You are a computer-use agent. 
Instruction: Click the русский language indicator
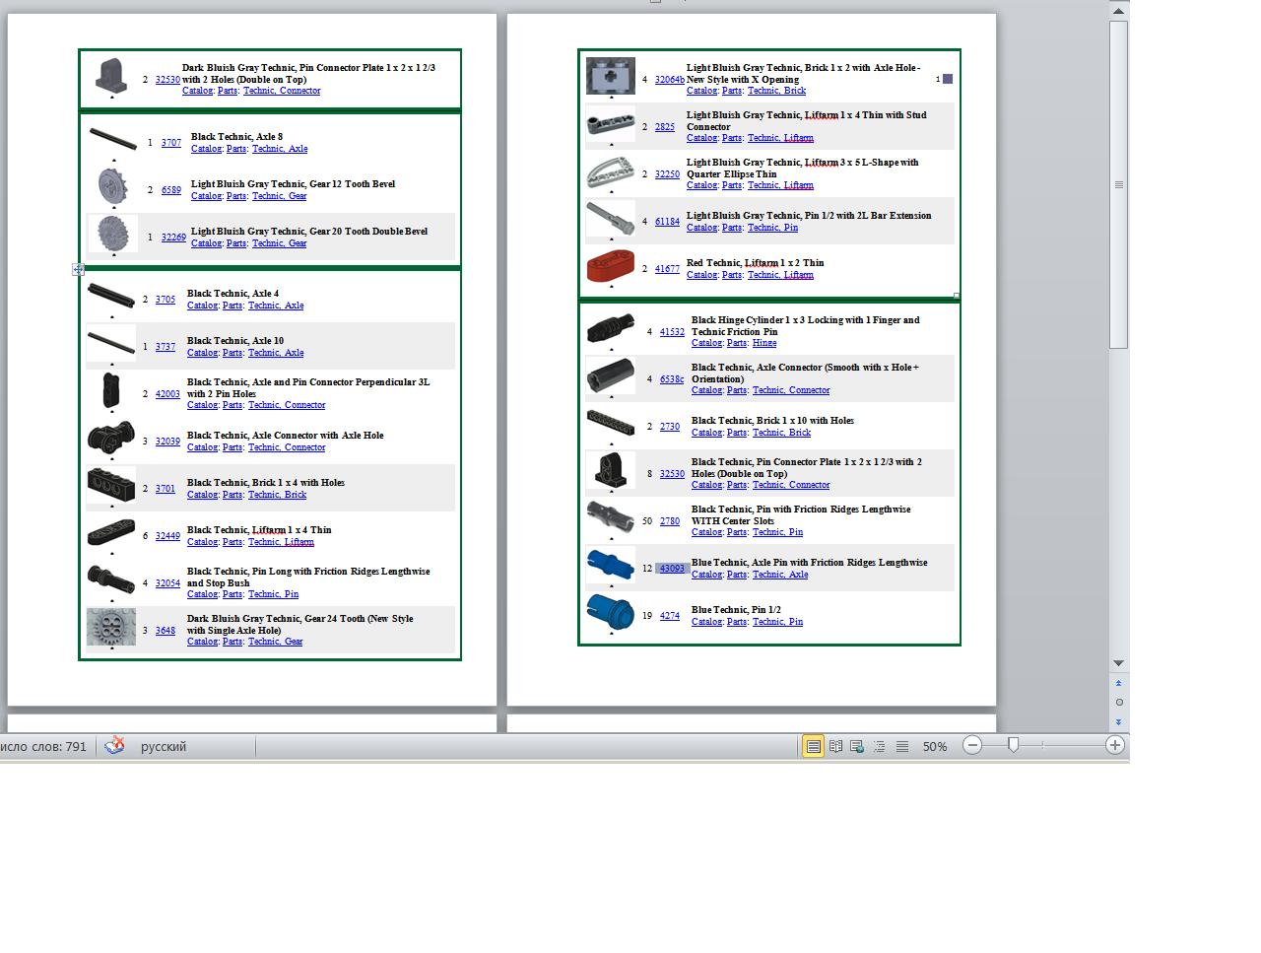click(164, 747)
